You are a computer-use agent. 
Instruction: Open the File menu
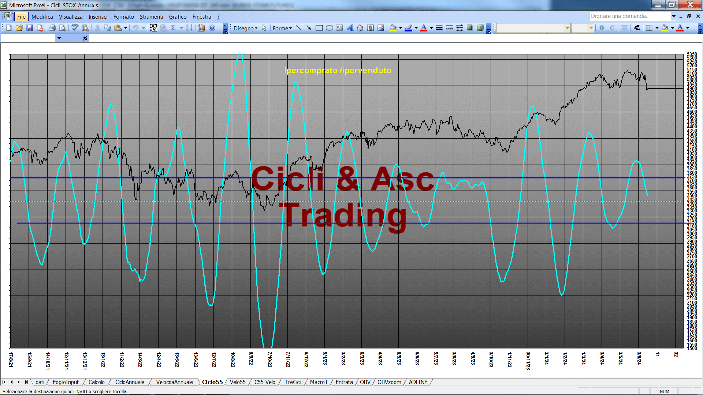(x=21, y=16)
